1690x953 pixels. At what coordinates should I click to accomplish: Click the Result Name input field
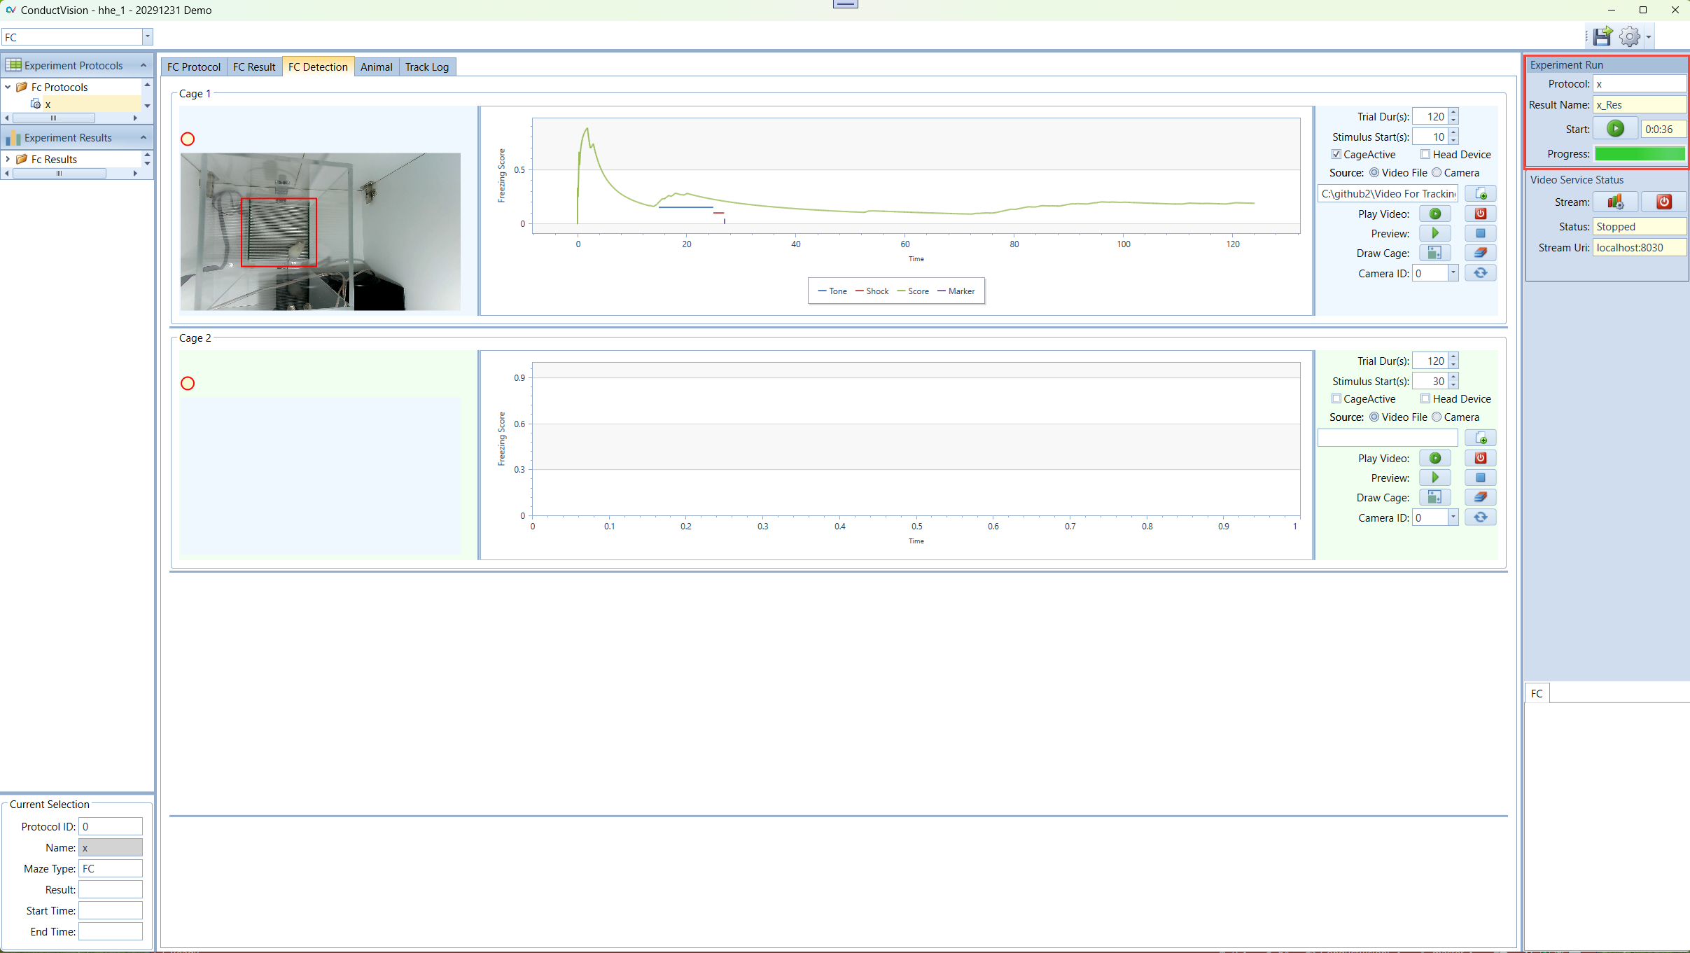point(1639,105)
